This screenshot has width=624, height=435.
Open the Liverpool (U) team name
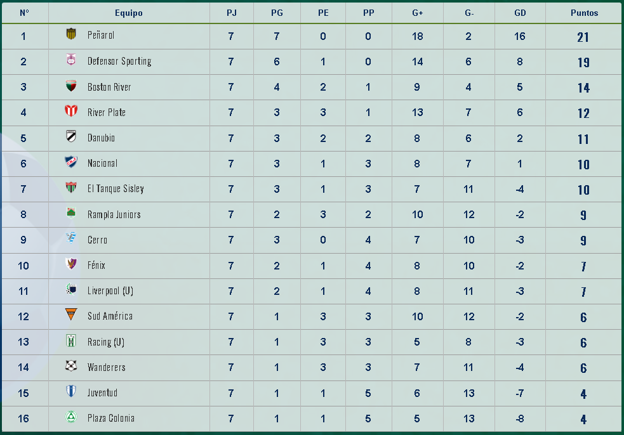pos(110,290)
